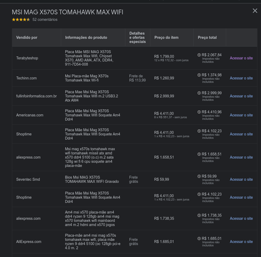
Task: Click Frete grátis in the Seventec Smd row
Action: coord(134,179)
